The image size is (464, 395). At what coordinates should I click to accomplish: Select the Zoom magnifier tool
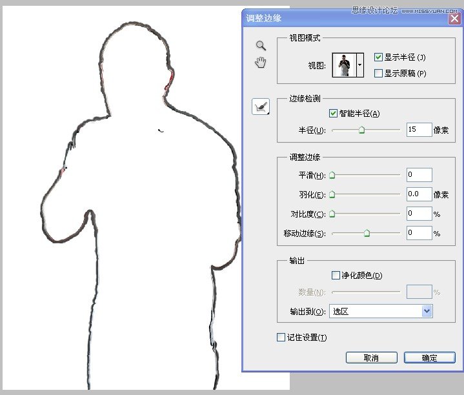coord(261,46)
